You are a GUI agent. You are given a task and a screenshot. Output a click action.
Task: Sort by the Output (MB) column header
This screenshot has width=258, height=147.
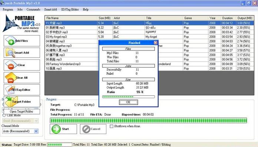pos(245,18)
